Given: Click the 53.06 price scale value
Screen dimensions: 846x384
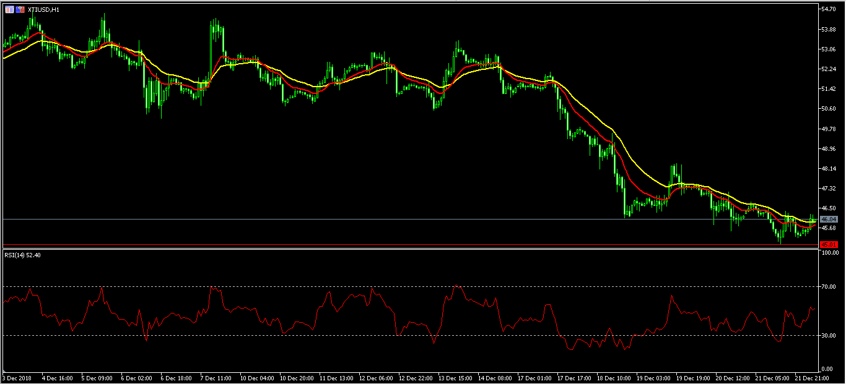Looking at the screenshot, I should coord(829,49).
